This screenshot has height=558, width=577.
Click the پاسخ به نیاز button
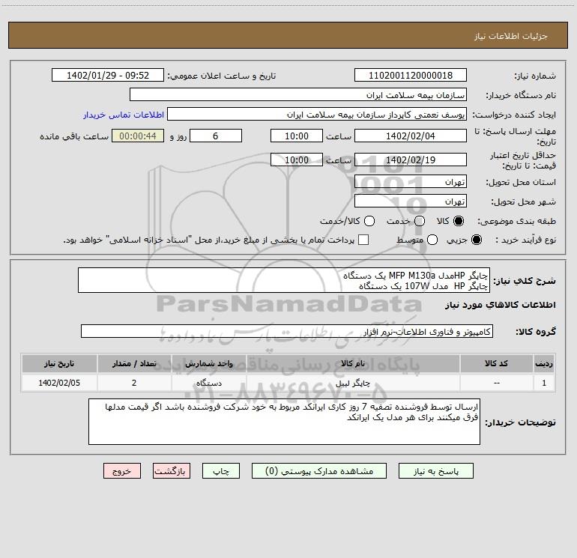(435, 471)
